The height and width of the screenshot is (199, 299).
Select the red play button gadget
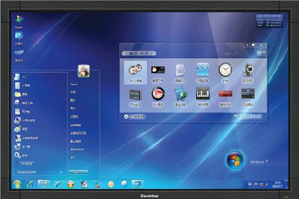click(x=158, y=96)
